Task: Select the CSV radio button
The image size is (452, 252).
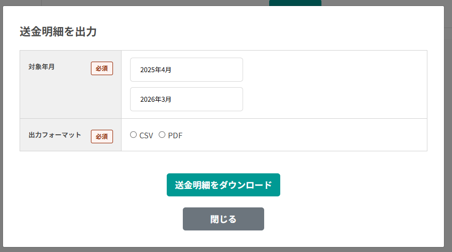Action: point(133,134)
